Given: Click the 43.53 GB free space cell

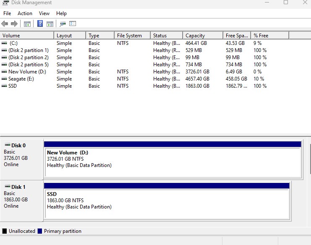Looking at the screenshot, I should 235,43.
